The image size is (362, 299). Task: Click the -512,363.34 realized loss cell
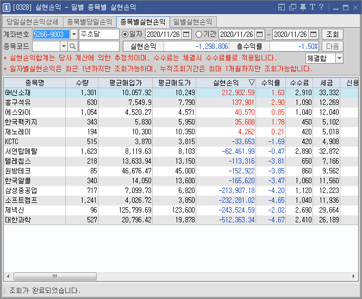[226, 220]
